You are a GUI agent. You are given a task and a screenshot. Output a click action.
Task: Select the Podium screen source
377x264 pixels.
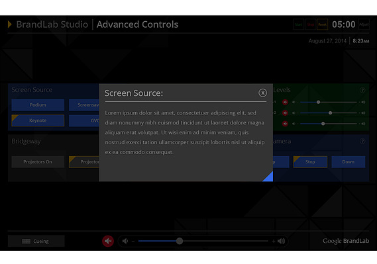[x=38, y=105]
